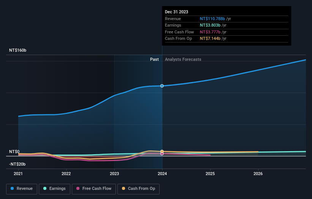Image resolution: width=312 pixels, height=199 pixels.
Task: Select the 2021 axis label
Action: [18, 174]
